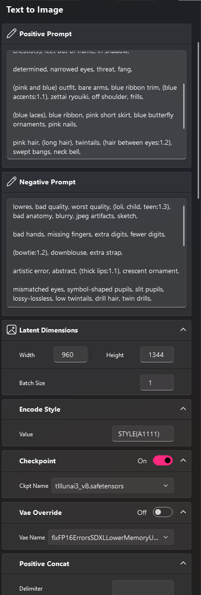
Task: Open the Vae Name dropdown
Action: (112, 537)
